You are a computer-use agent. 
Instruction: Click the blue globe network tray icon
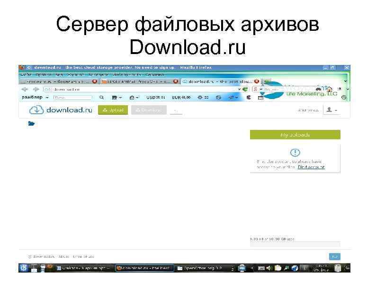[295, 268]
